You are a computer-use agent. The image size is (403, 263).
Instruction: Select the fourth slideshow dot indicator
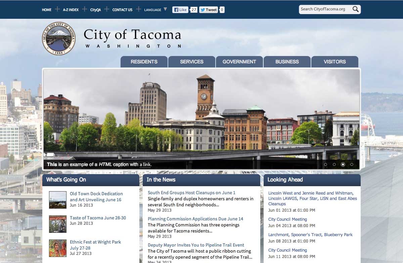click(352, 164)
